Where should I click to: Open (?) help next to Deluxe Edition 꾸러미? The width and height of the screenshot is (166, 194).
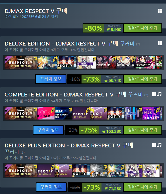click(138, 44)
